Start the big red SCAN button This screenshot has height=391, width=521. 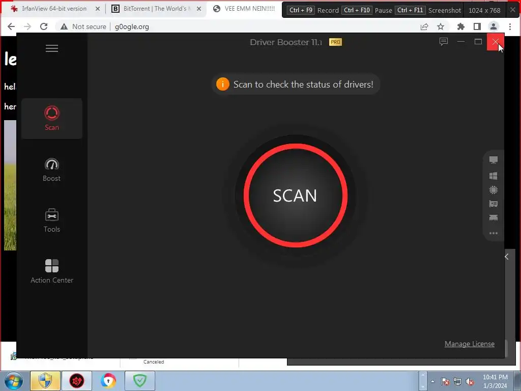pos(296,195)
